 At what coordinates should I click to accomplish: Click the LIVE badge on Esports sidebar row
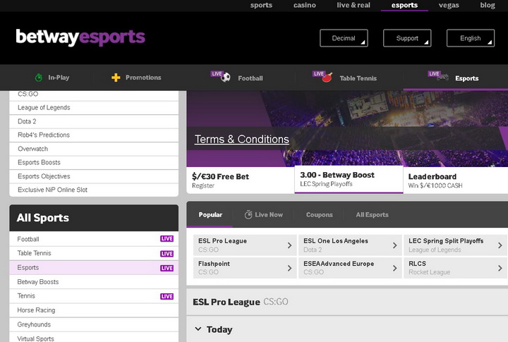(x=167, y=268)
